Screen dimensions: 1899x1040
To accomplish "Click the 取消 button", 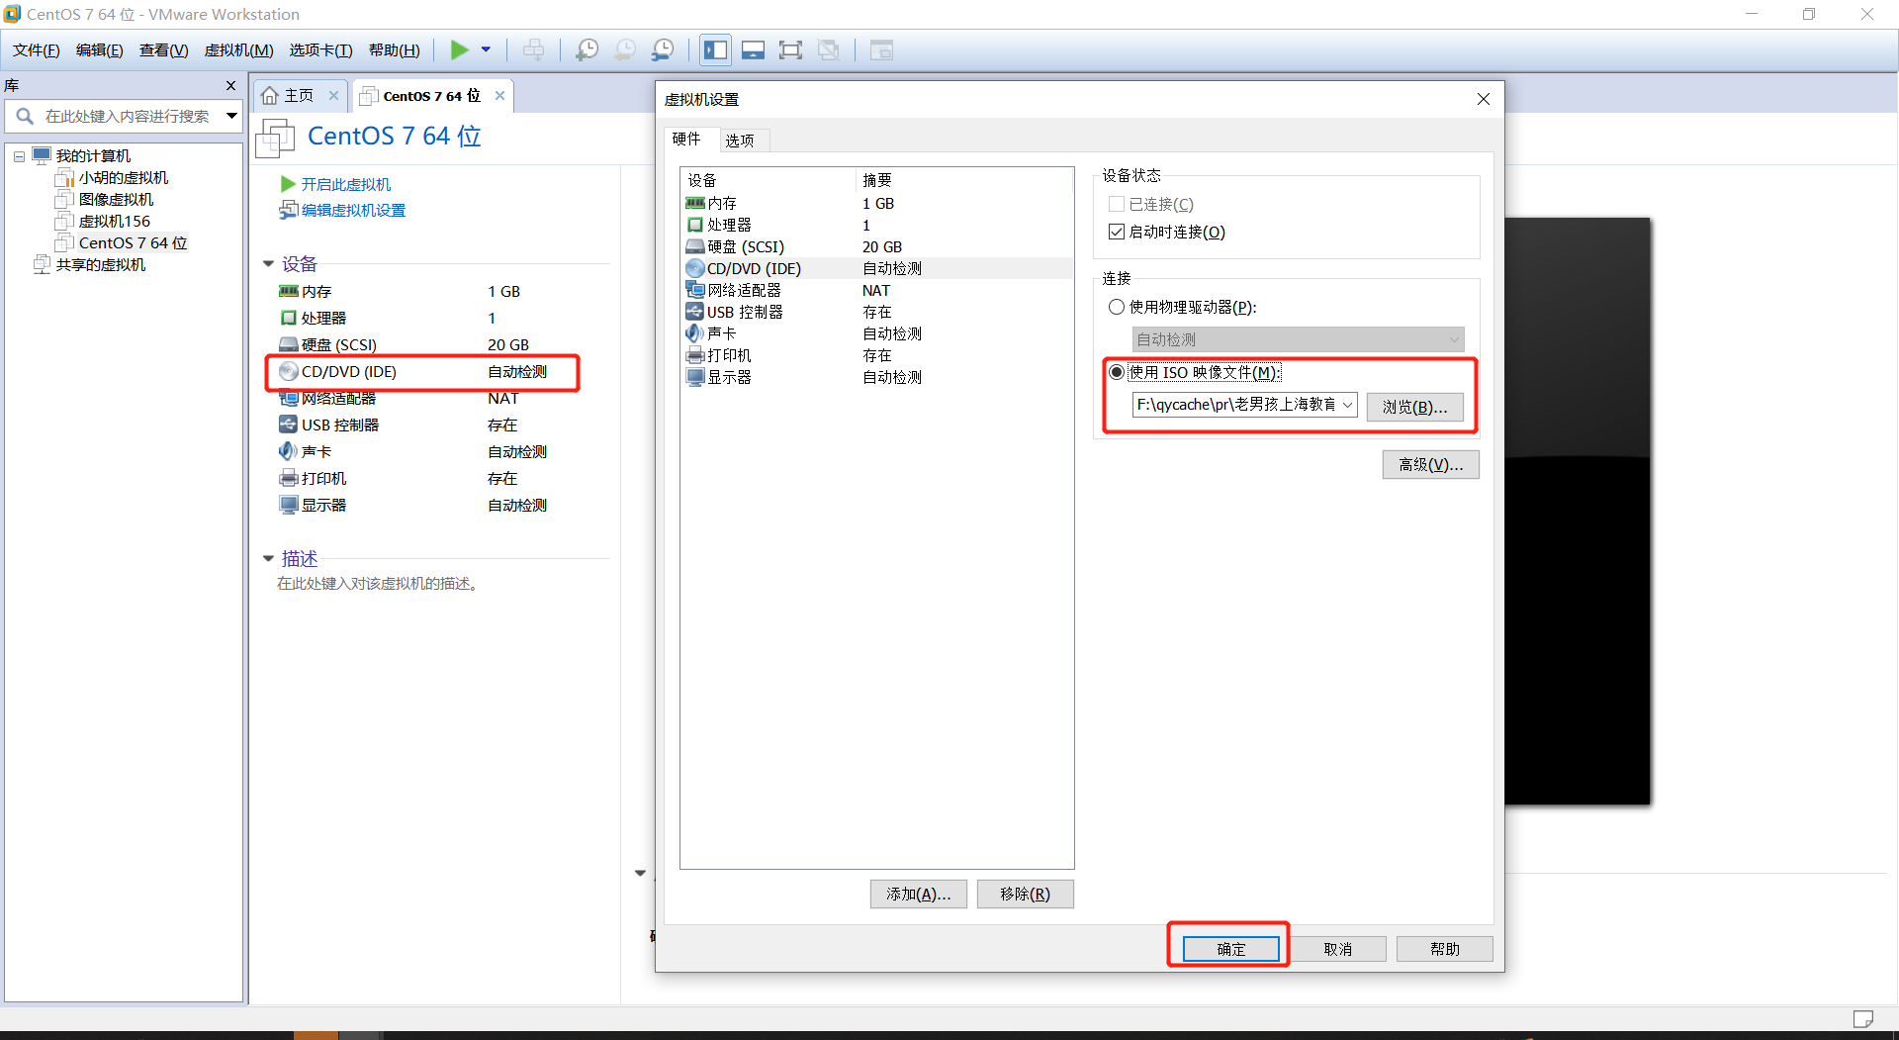I will click(1338, 949).
